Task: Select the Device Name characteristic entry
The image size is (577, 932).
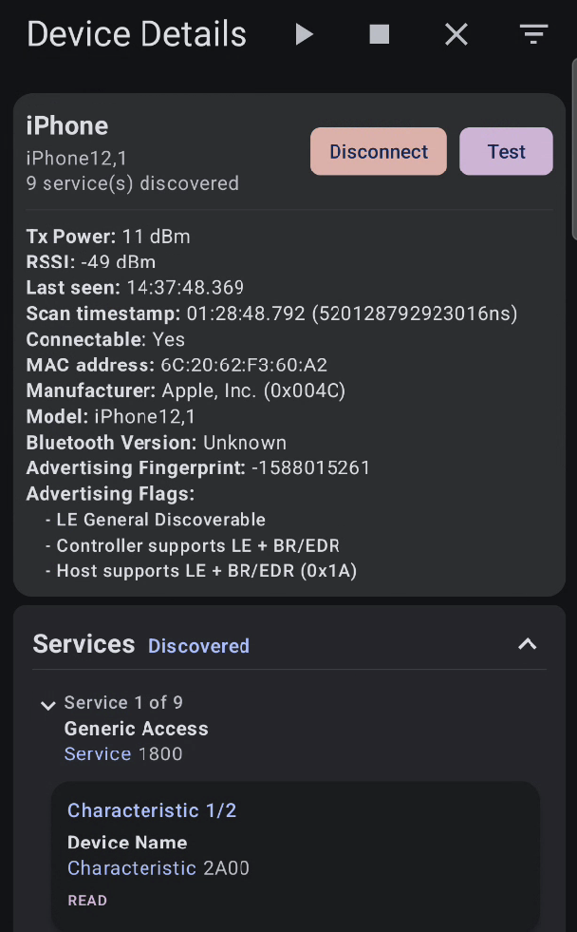Action: tap(126, 842)
